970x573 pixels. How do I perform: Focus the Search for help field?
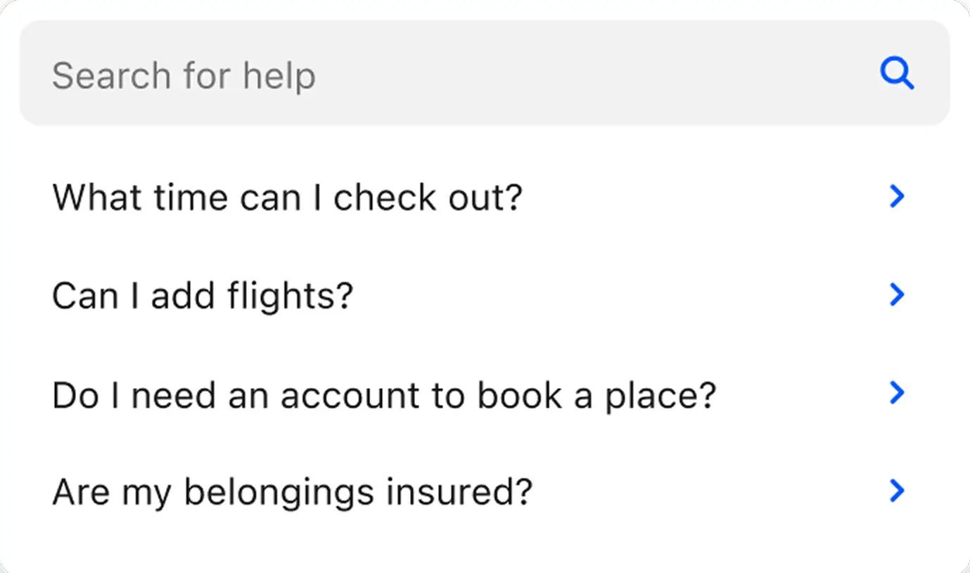pyautogui.click(x=485, y=73)
